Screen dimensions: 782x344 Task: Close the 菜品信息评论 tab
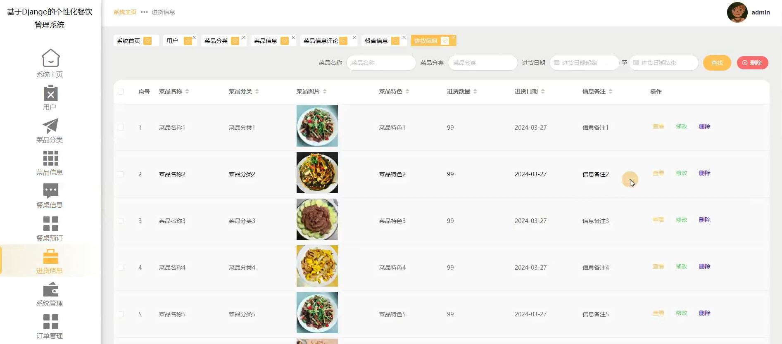pyautogui.click(x=354, y=37)
